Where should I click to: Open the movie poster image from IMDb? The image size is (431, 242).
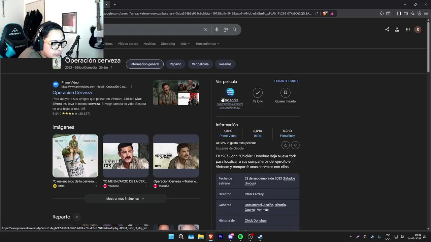(x=75, y=156)
